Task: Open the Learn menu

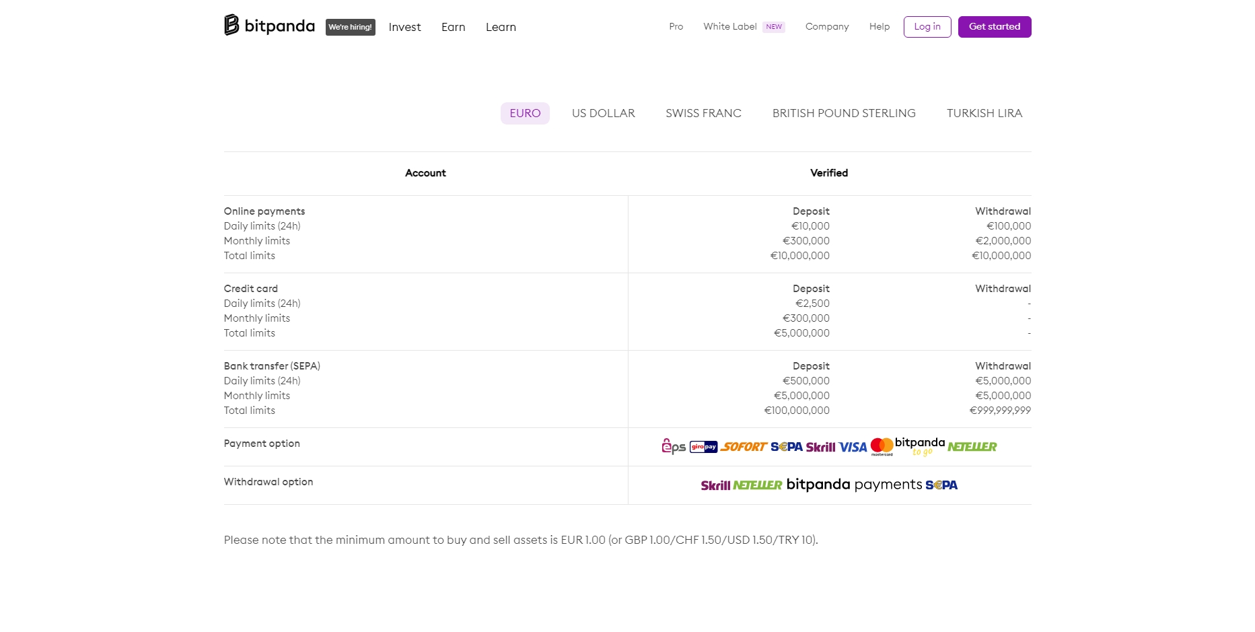Action: (x=501, y=27)
